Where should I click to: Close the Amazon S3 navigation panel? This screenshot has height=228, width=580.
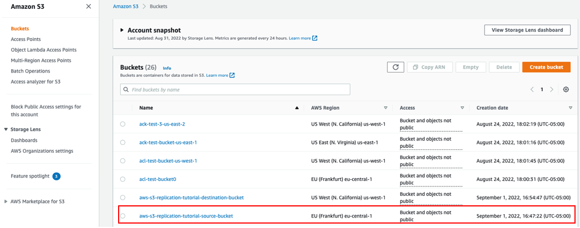(88, 6)
